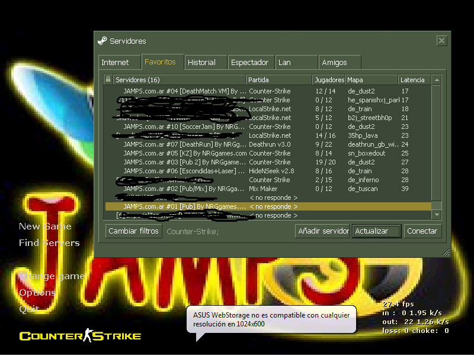Click the Cambiar filtros button
The image size is (474, 356).
(134, 231)
